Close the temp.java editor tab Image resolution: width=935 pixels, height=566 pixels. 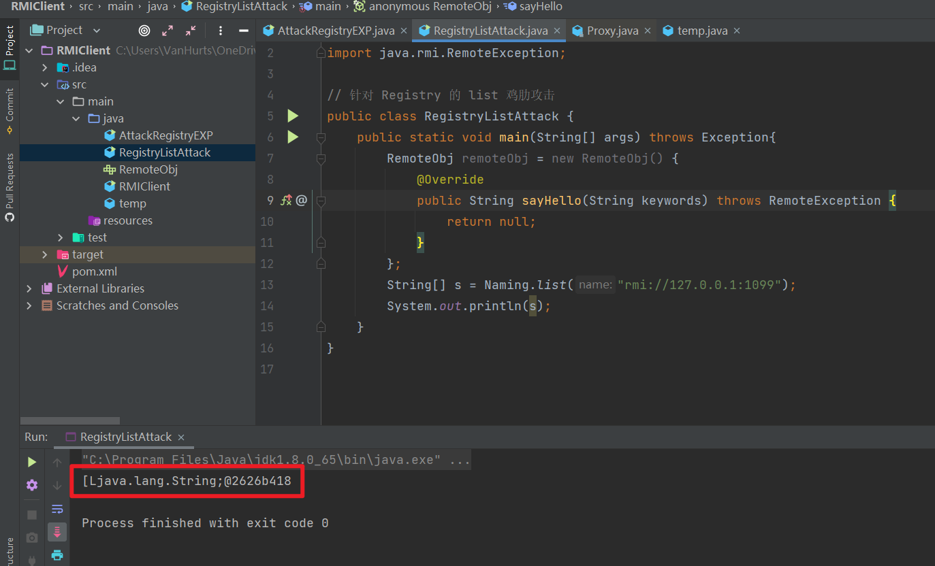pyautogui.click(x=737, y=31)
